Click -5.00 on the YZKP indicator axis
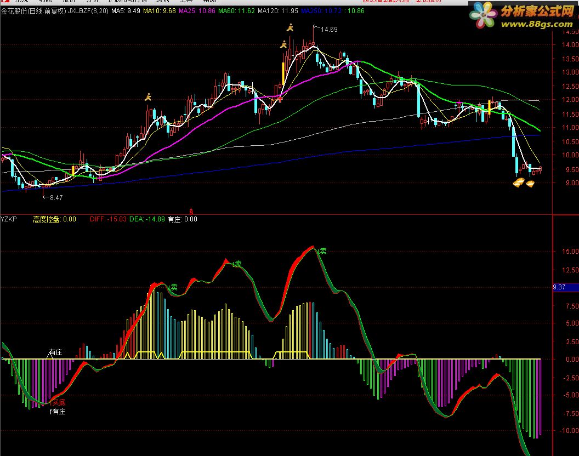 571,395
